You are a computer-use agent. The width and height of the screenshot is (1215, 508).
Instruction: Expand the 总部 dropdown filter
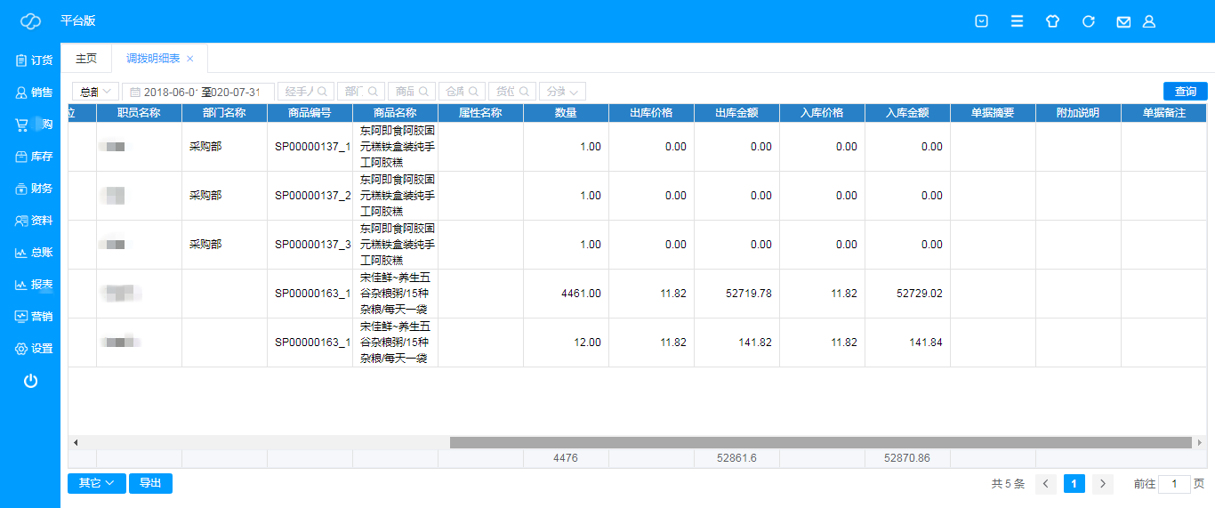pyautogui.click(x=95, y=92)
